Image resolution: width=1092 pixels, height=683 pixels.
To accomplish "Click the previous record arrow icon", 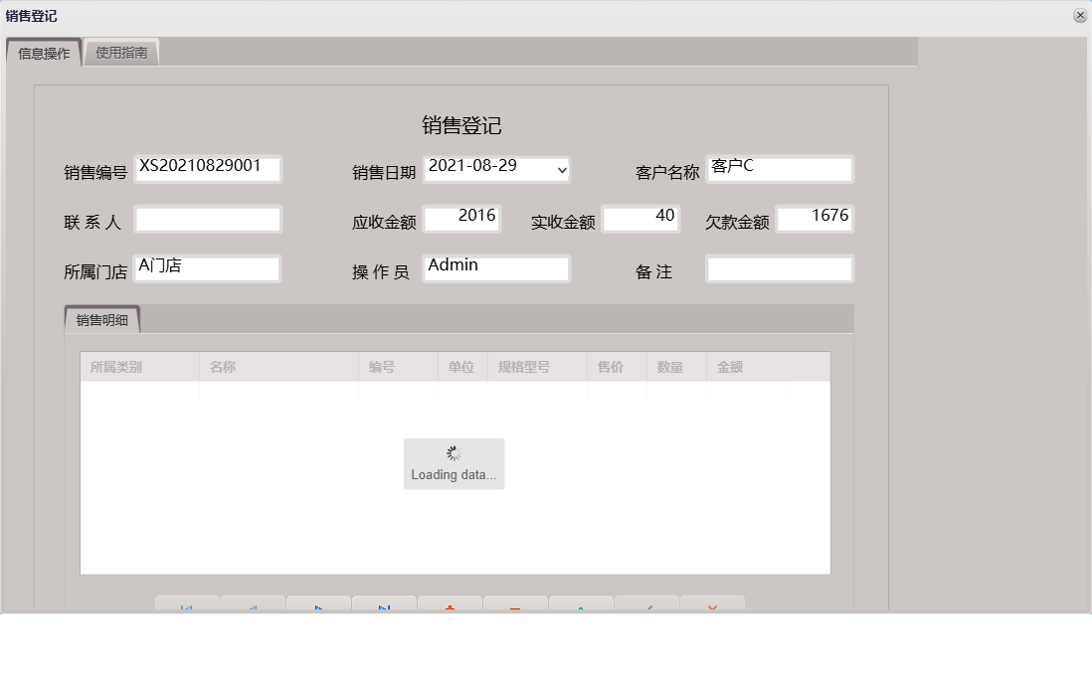I will coord(252,605).
